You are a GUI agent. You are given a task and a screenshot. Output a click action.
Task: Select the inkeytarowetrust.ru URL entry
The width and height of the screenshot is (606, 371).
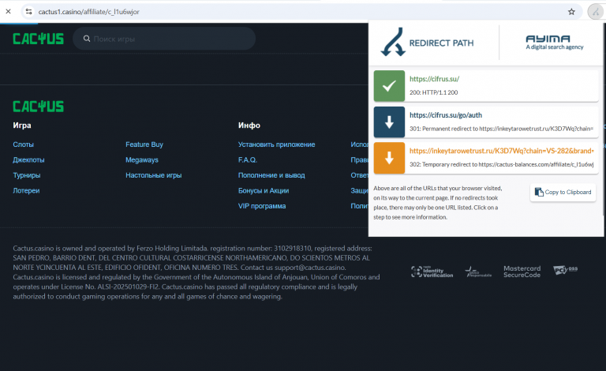tap(502, 151)
